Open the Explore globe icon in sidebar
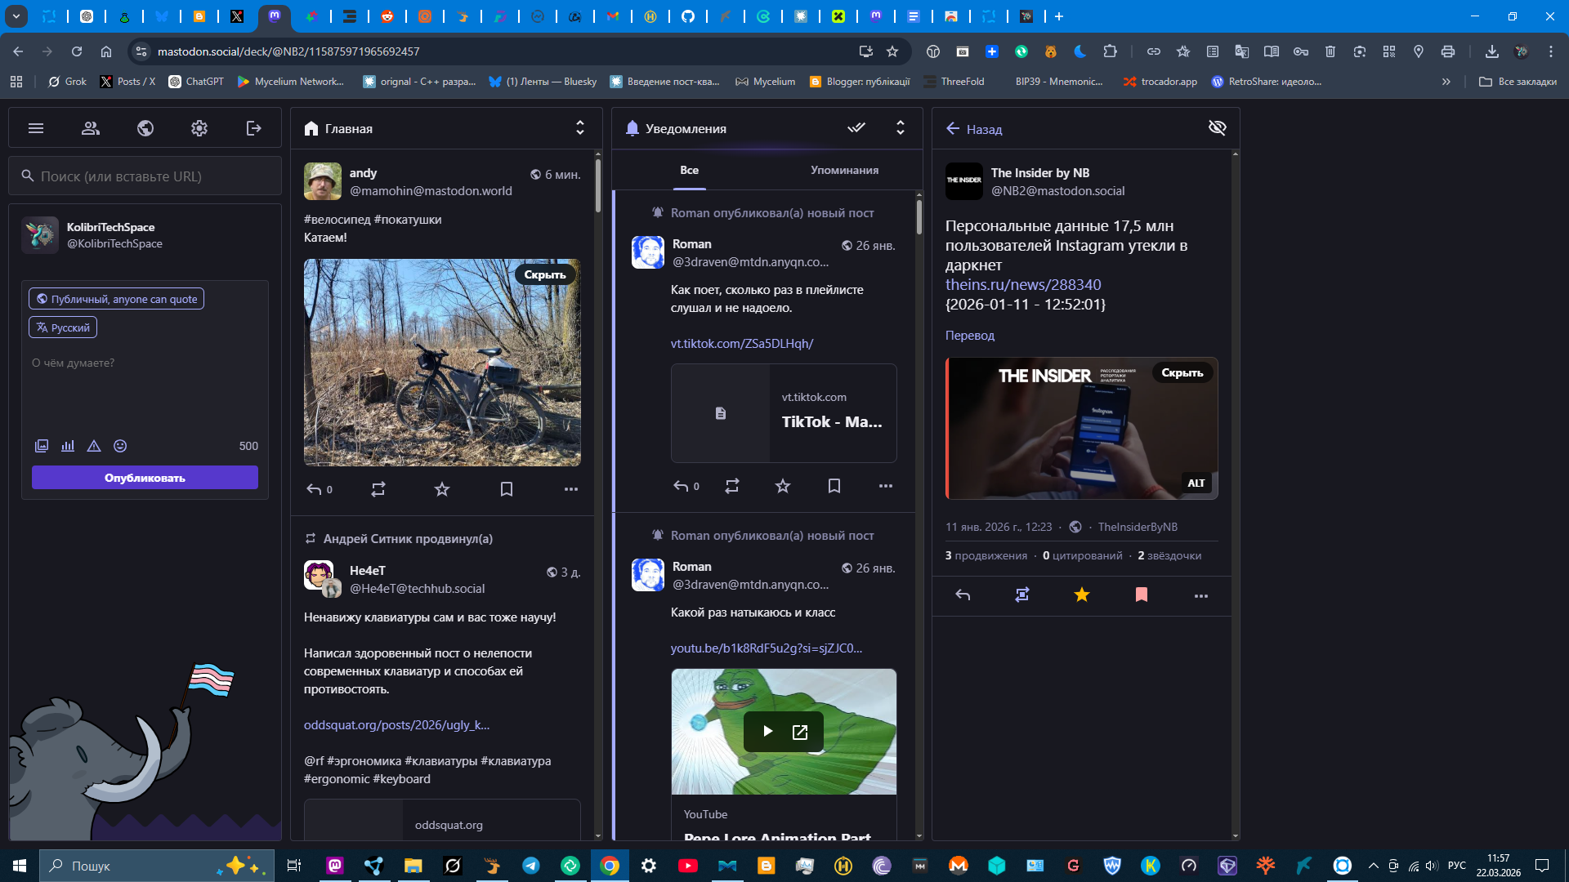 (x=145, y=128)
